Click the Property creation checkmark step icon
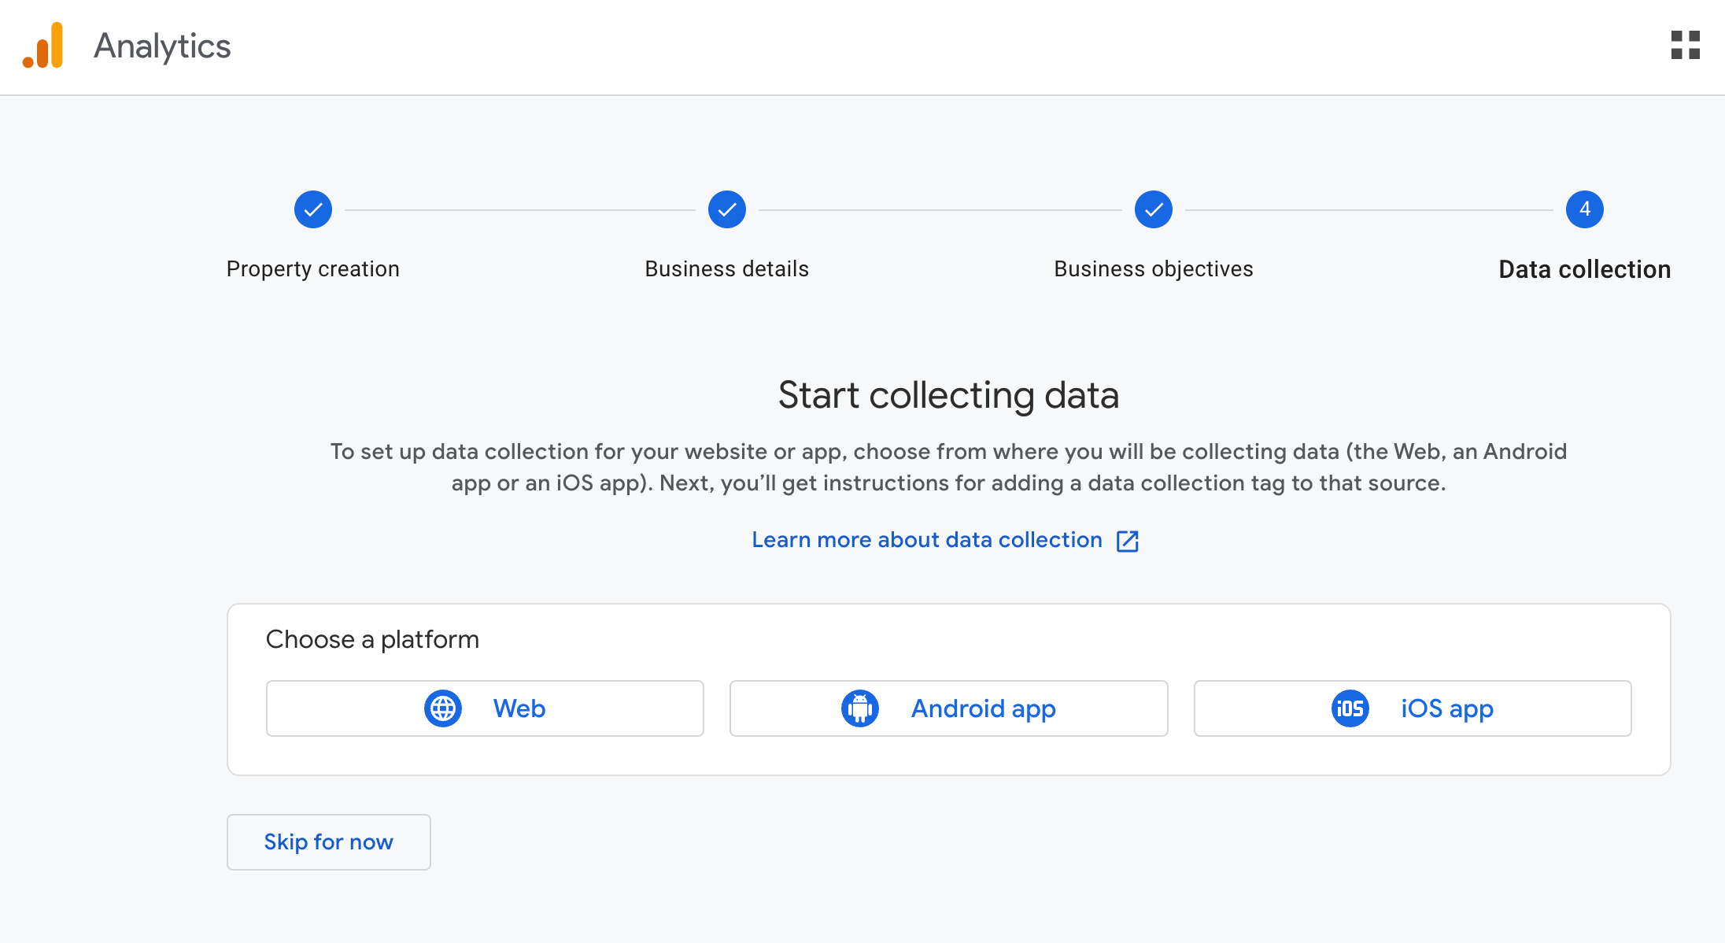Image resolution: width=1725 pixels, height=943 pixels. tap(313, 209)
